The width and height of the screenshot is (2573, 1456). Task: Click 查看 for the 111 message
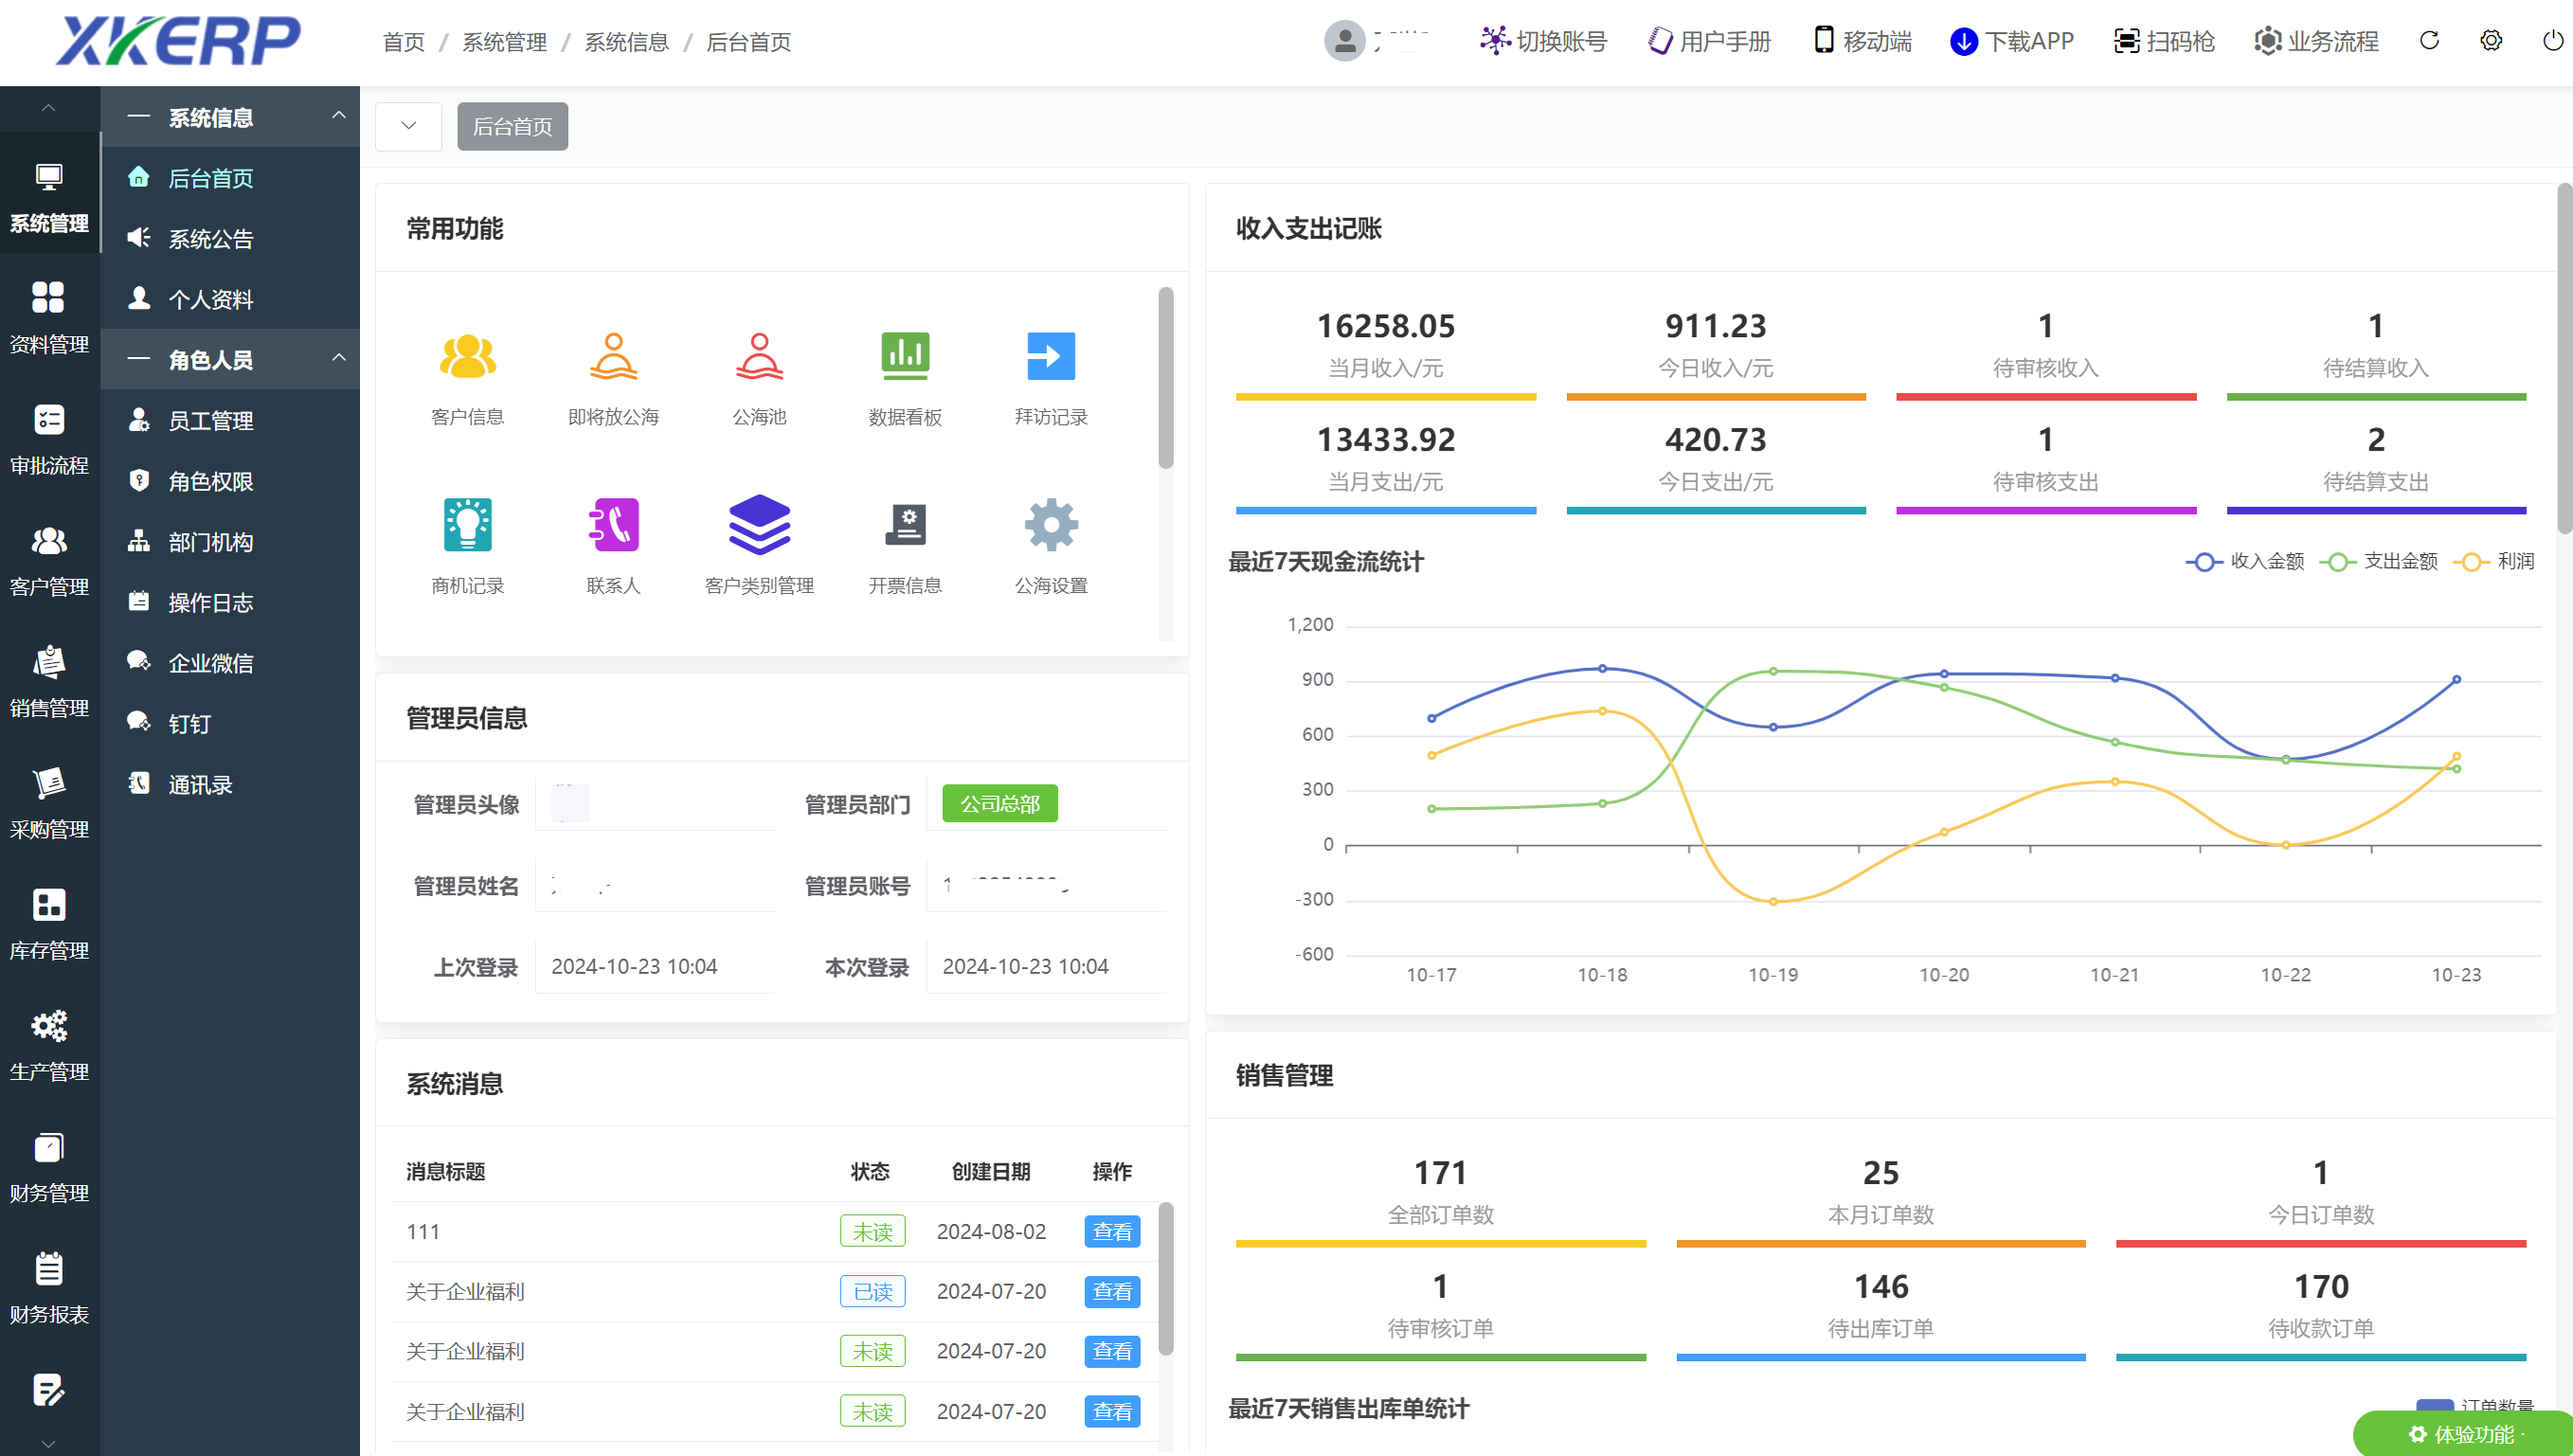pyautogui.click(x=1112, y=1231)
